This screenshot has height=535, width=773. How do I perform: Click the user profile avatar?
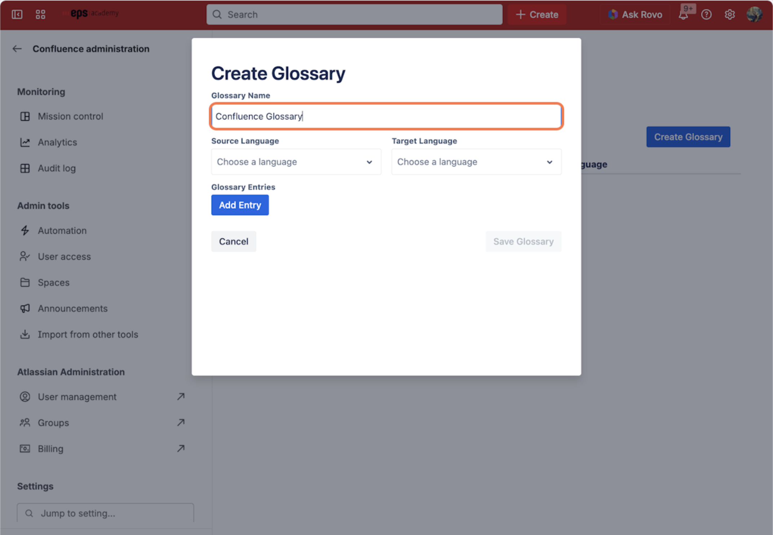[x=754, y=14]
